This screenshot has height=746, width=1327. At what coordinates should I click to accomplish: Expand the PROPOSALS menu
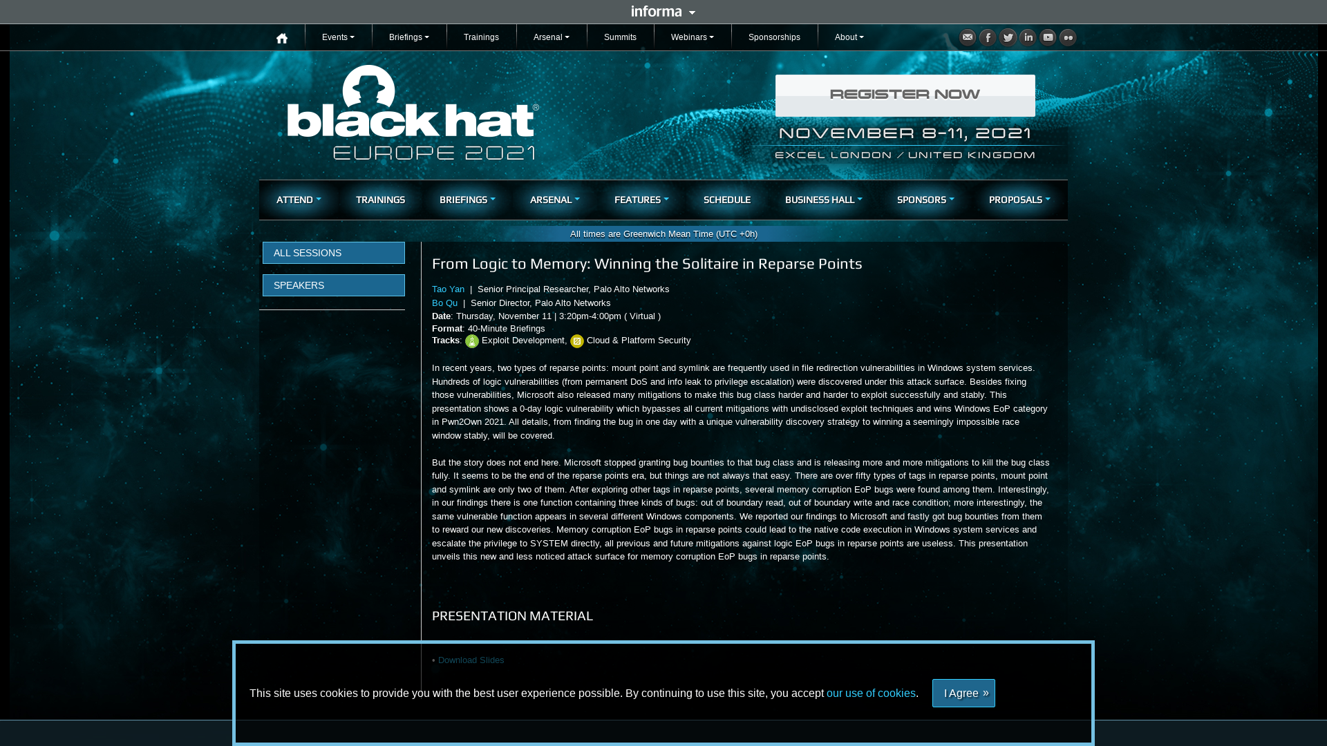click(x=1019, y=200)
